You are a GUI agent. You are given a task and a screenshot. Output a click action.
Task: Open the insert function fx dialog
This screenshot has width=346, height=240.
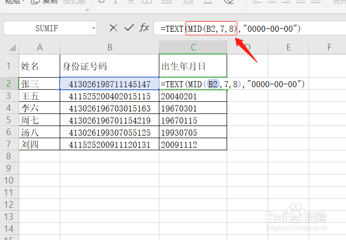click(144, 28)
